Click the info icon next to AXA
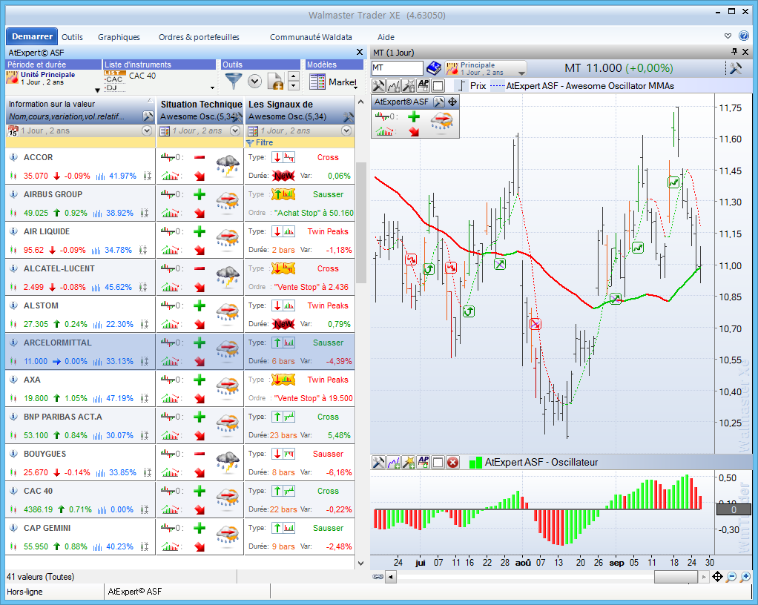This screenshot has height=605, width=758. coord(13,380)
